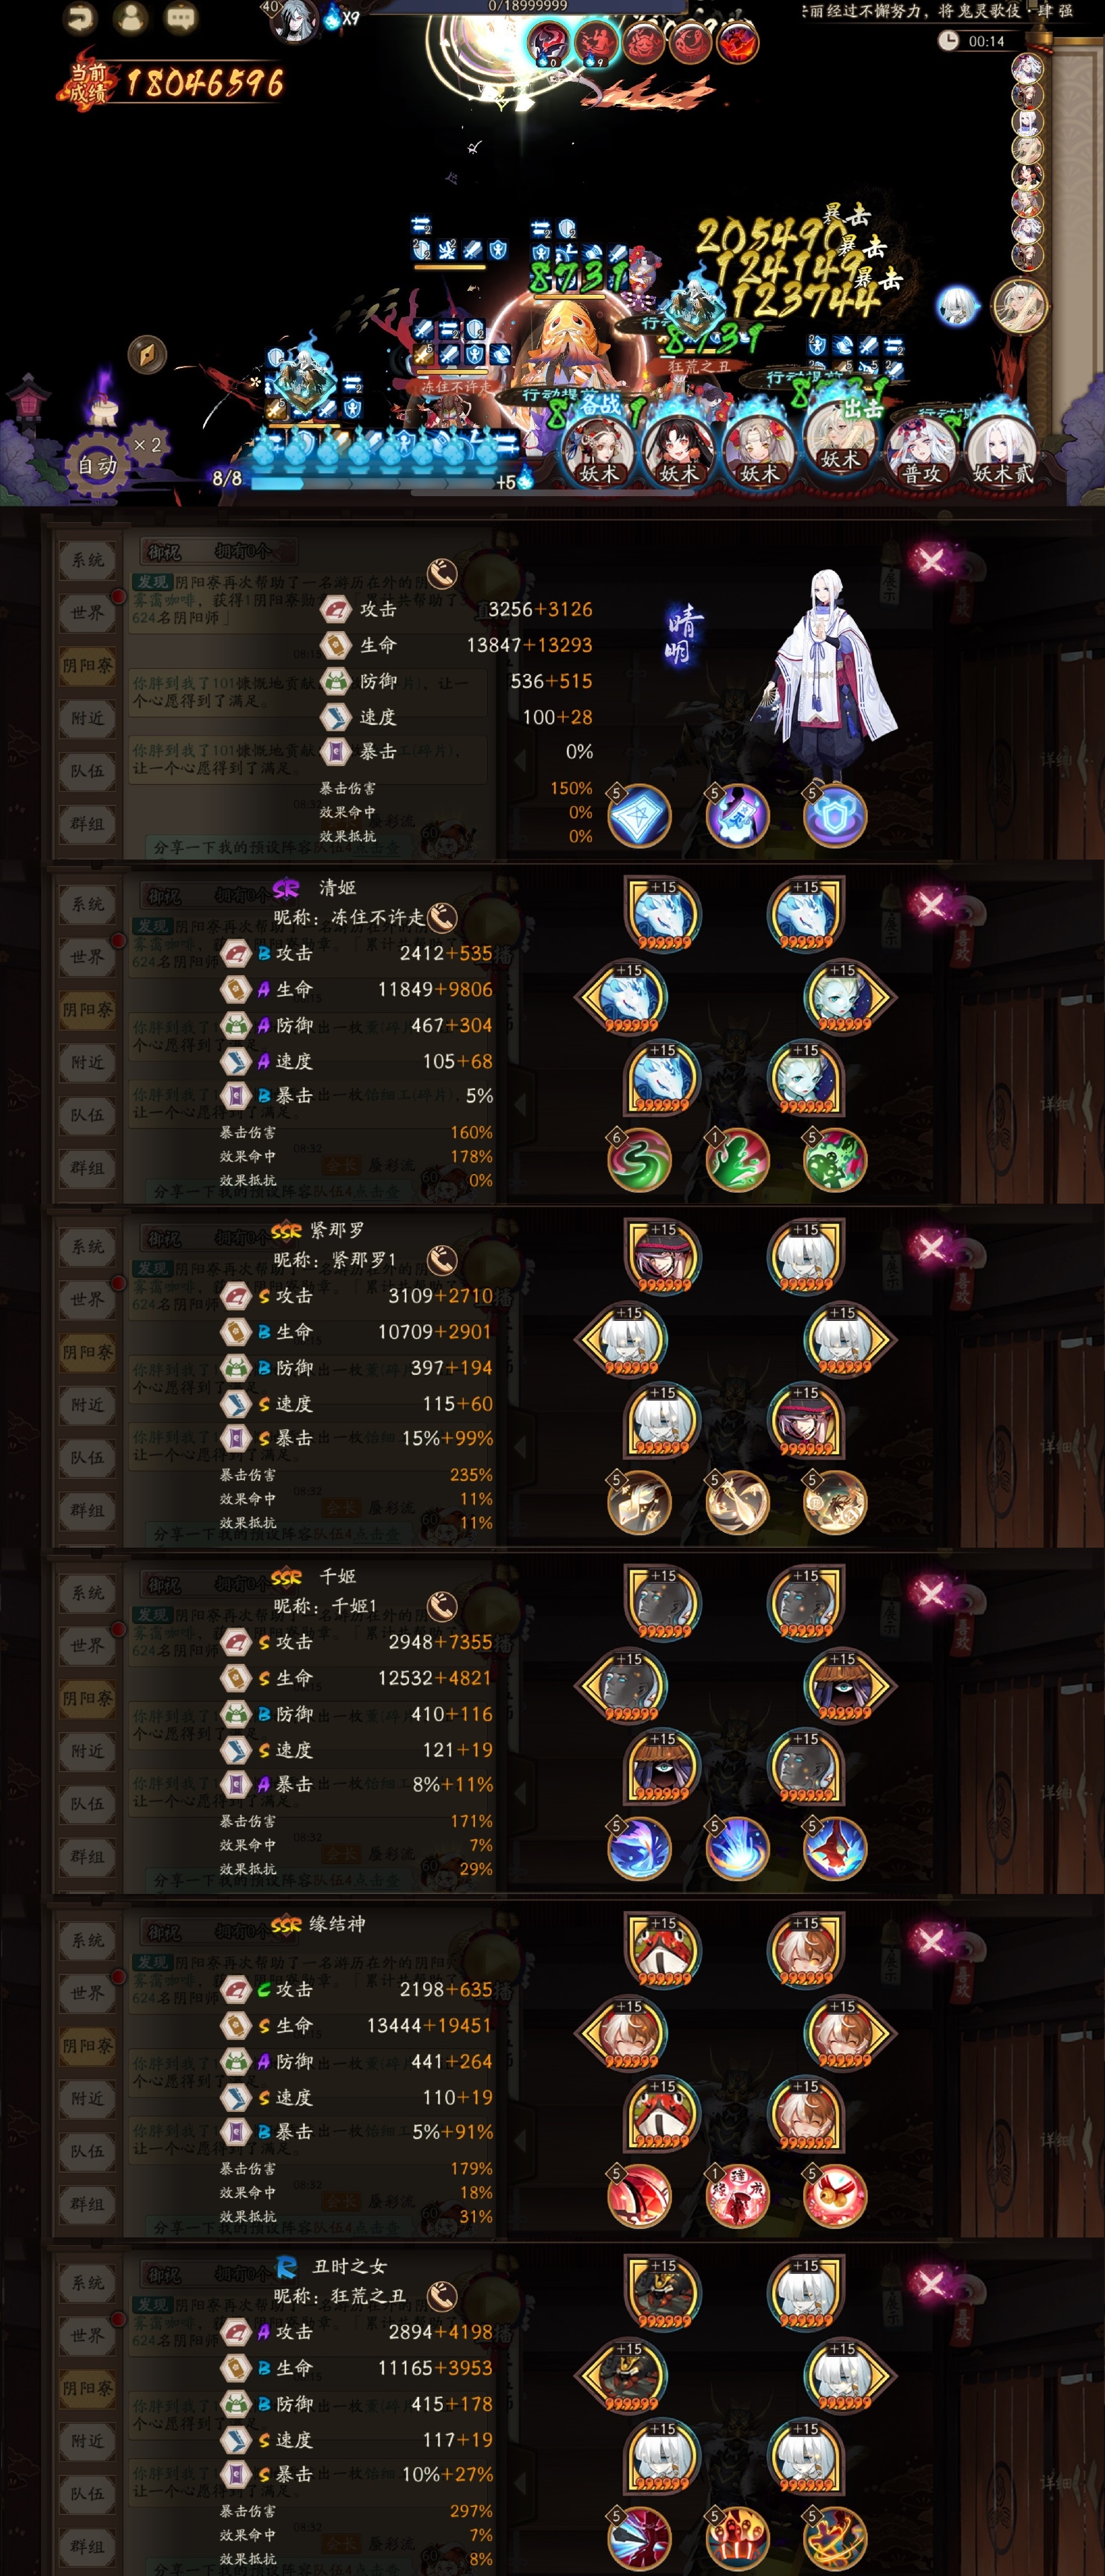This screenshot has width=1105, height=2576.
Task: Click the 8/8 energy progress bar
Action: [380, 482]
